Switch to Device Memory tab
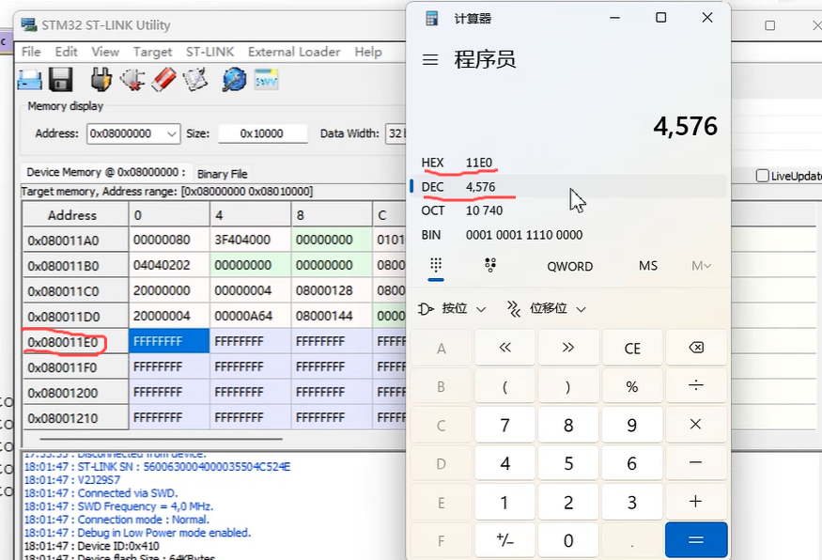822x560 pixels. pos(106,173)
